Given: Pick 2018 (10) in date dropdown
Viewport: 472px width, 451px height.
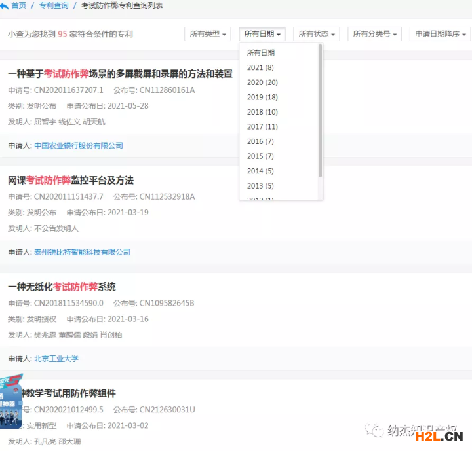Looking at the screenshot, I should pyautogui.click(x=262, y=112).
